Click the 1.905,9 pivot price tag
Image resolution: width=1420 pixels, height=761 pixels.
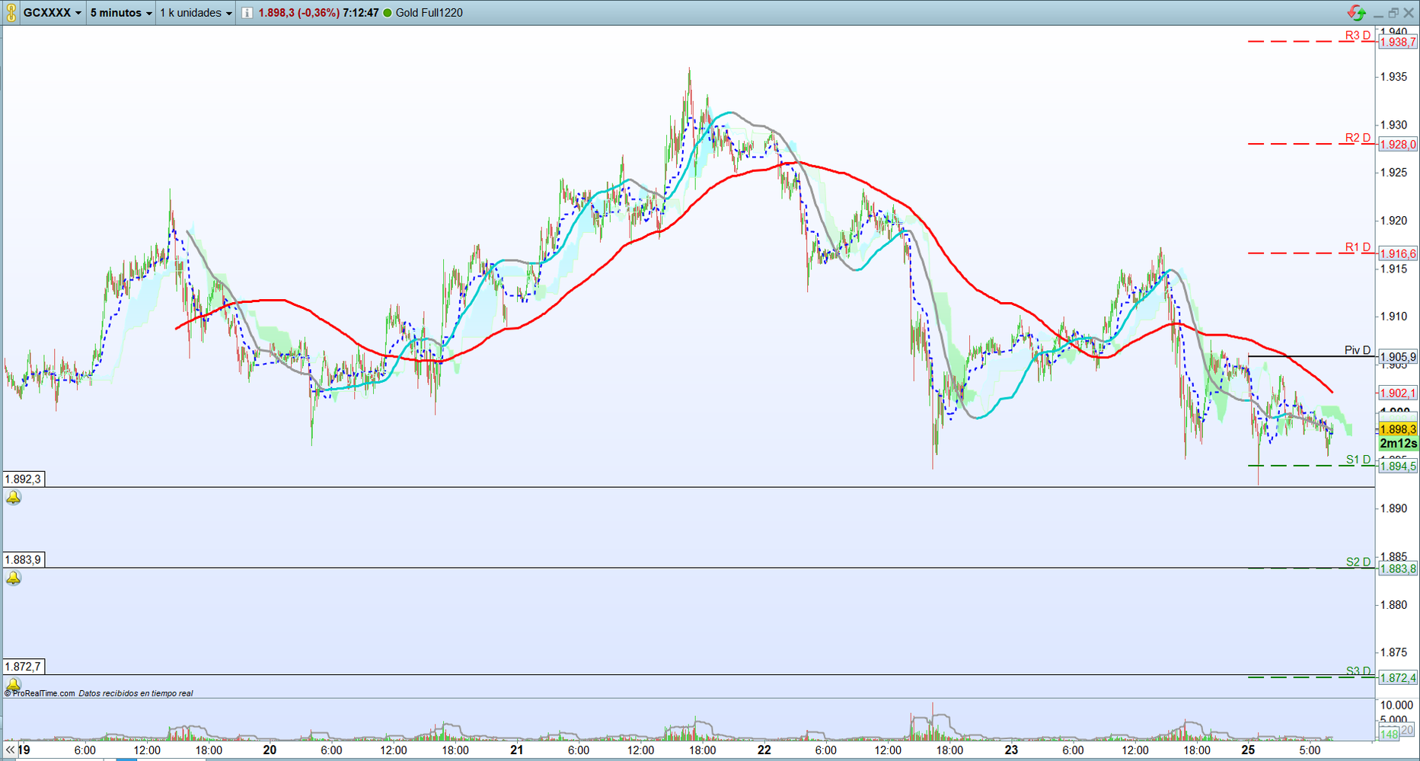point(1398,357)
